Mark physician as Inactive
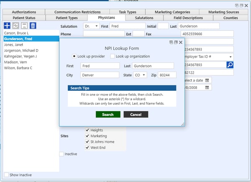This screenshot has width=251, height=182. tap(61, 154)
